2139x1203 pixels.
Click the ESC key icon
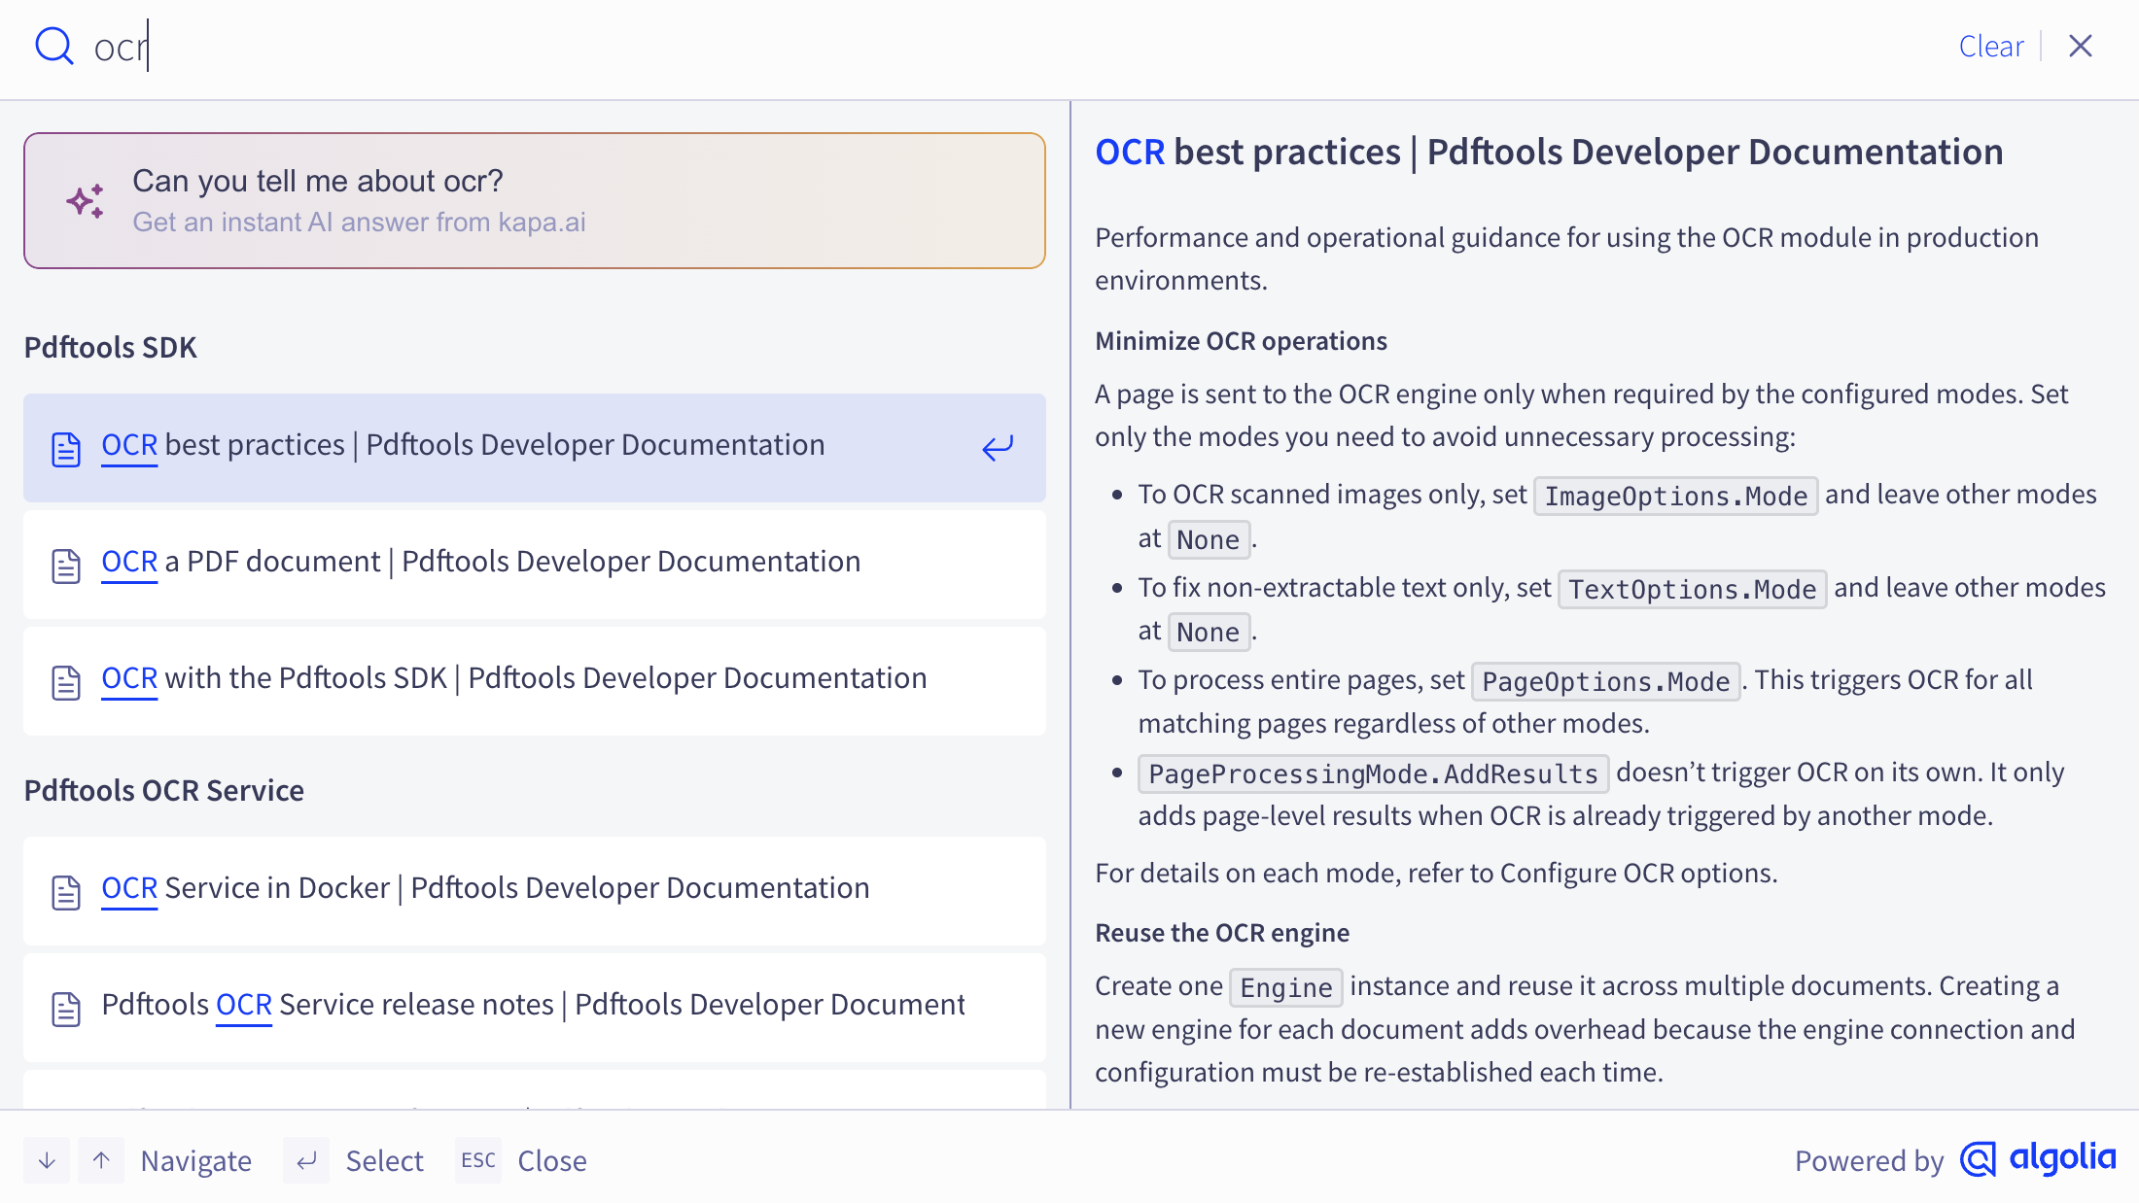coord(478,1160)
